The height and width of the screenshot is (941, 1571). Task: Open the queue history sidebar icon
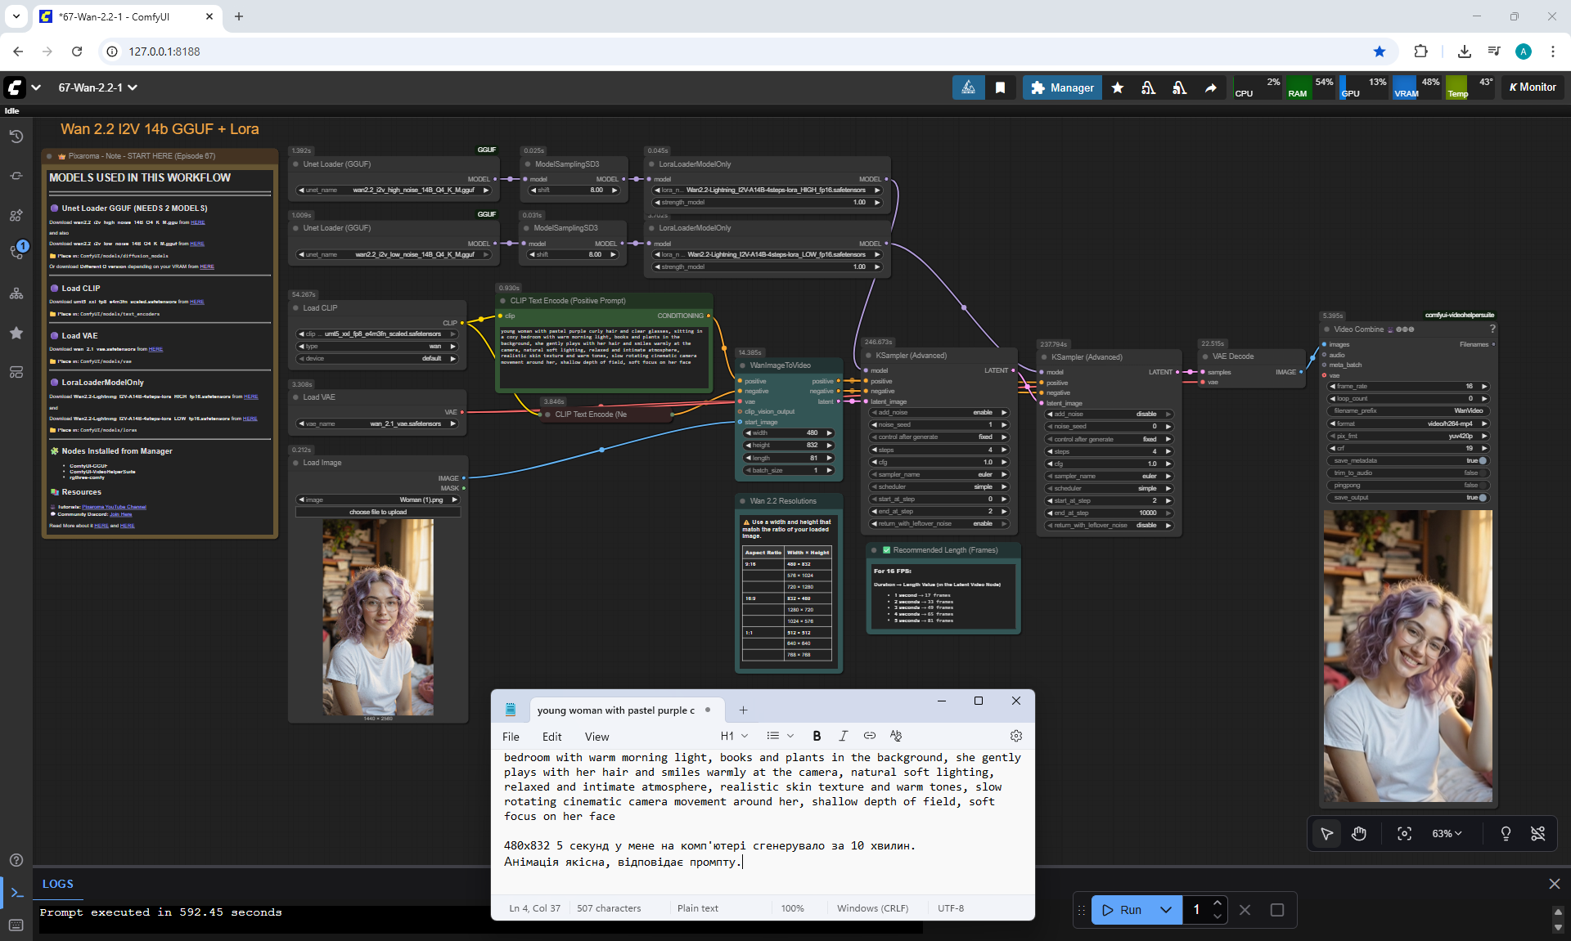tap(16, 137)
